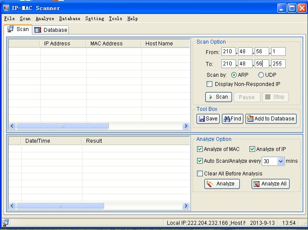Toggle Auto Scan/Analyze every option
This screenshot has width=308, height=230.
(200, 161)
